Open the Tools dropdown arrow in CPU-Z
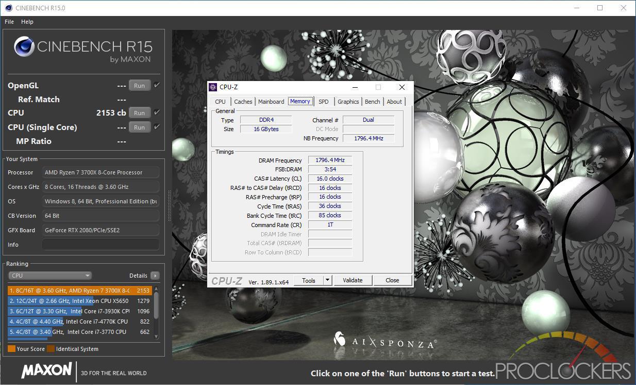Viewport: 636px width, 385px height. [x=327, y=280]
